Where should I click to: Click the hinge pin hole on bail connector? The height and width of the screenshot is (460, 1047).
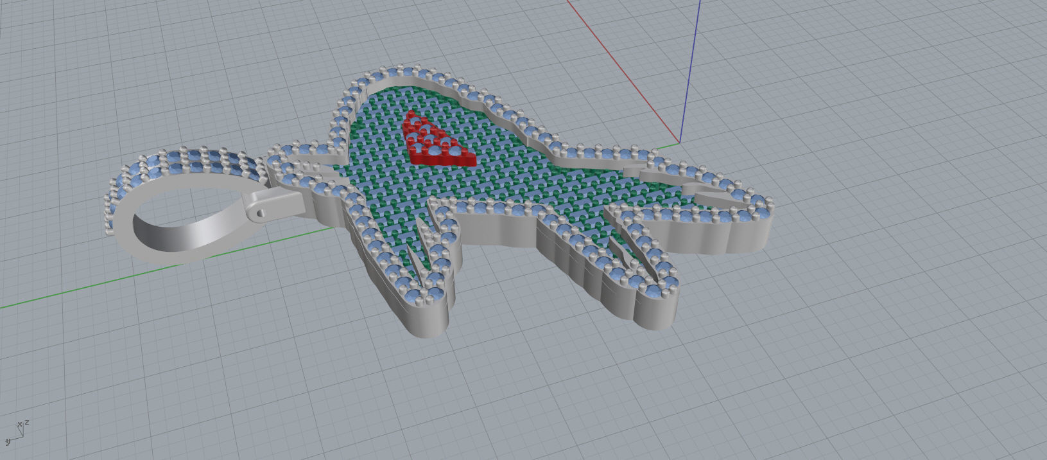click(x=260, y=213)
